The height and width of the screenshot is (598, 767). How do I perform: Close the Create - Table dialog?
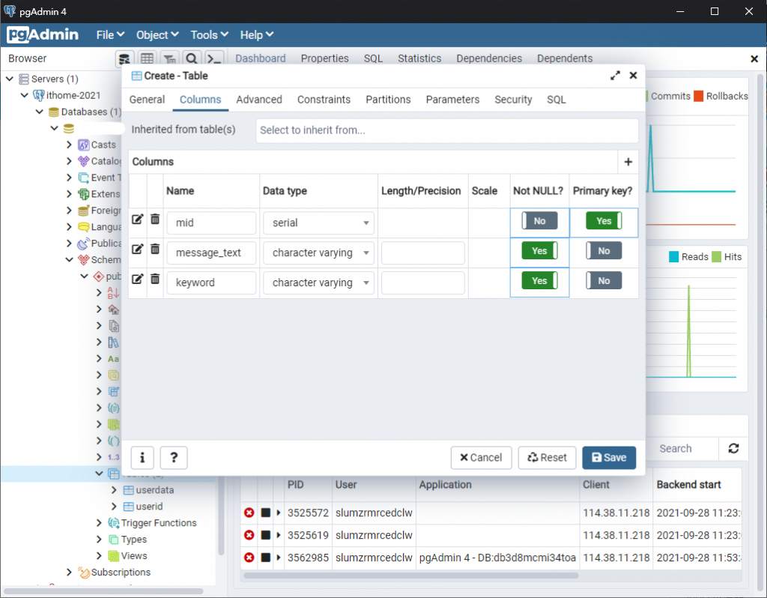tap(633, 76)
